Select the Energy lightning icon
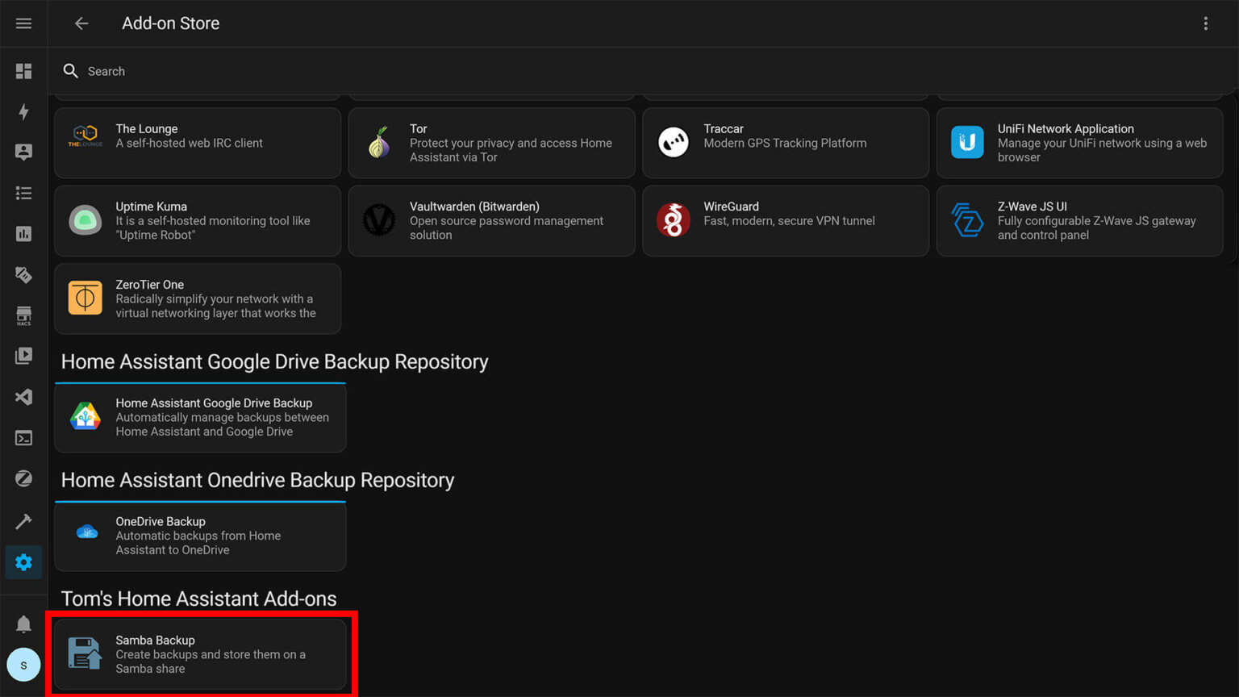Screen dimensions: 1239x697 [x=23, y=113]
